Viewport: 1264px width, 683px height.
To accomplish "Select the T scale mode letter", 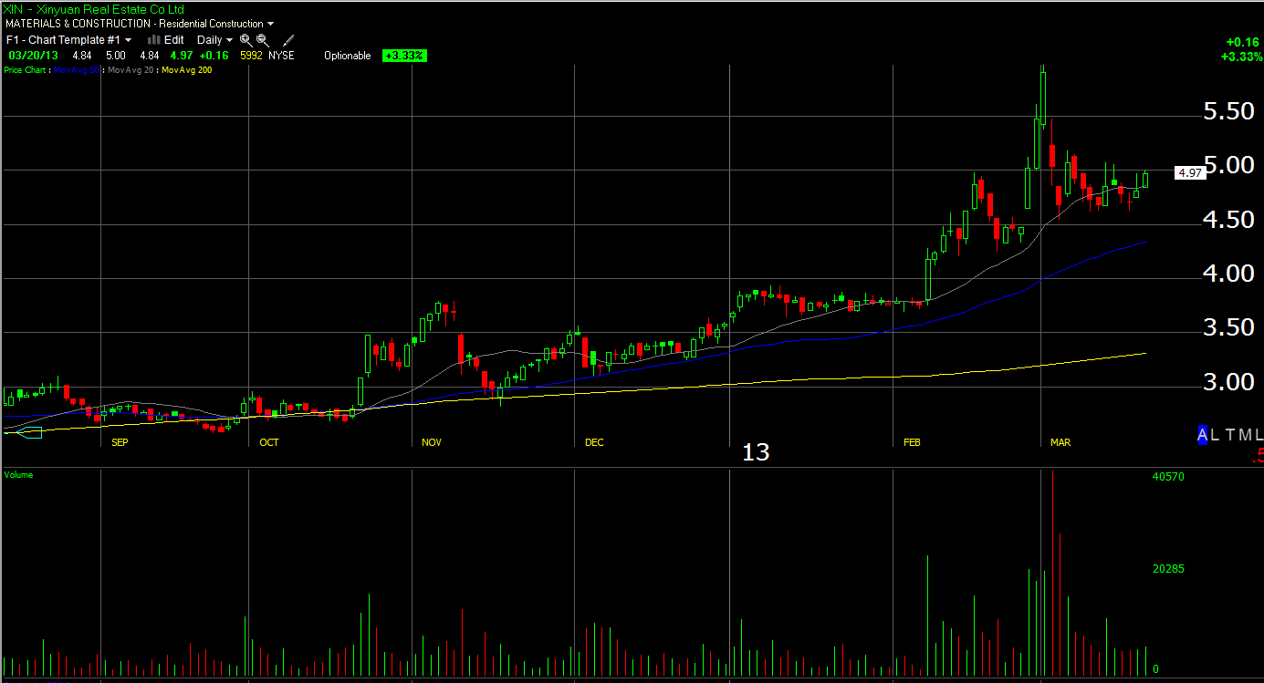I will (x=1229, y=435).
